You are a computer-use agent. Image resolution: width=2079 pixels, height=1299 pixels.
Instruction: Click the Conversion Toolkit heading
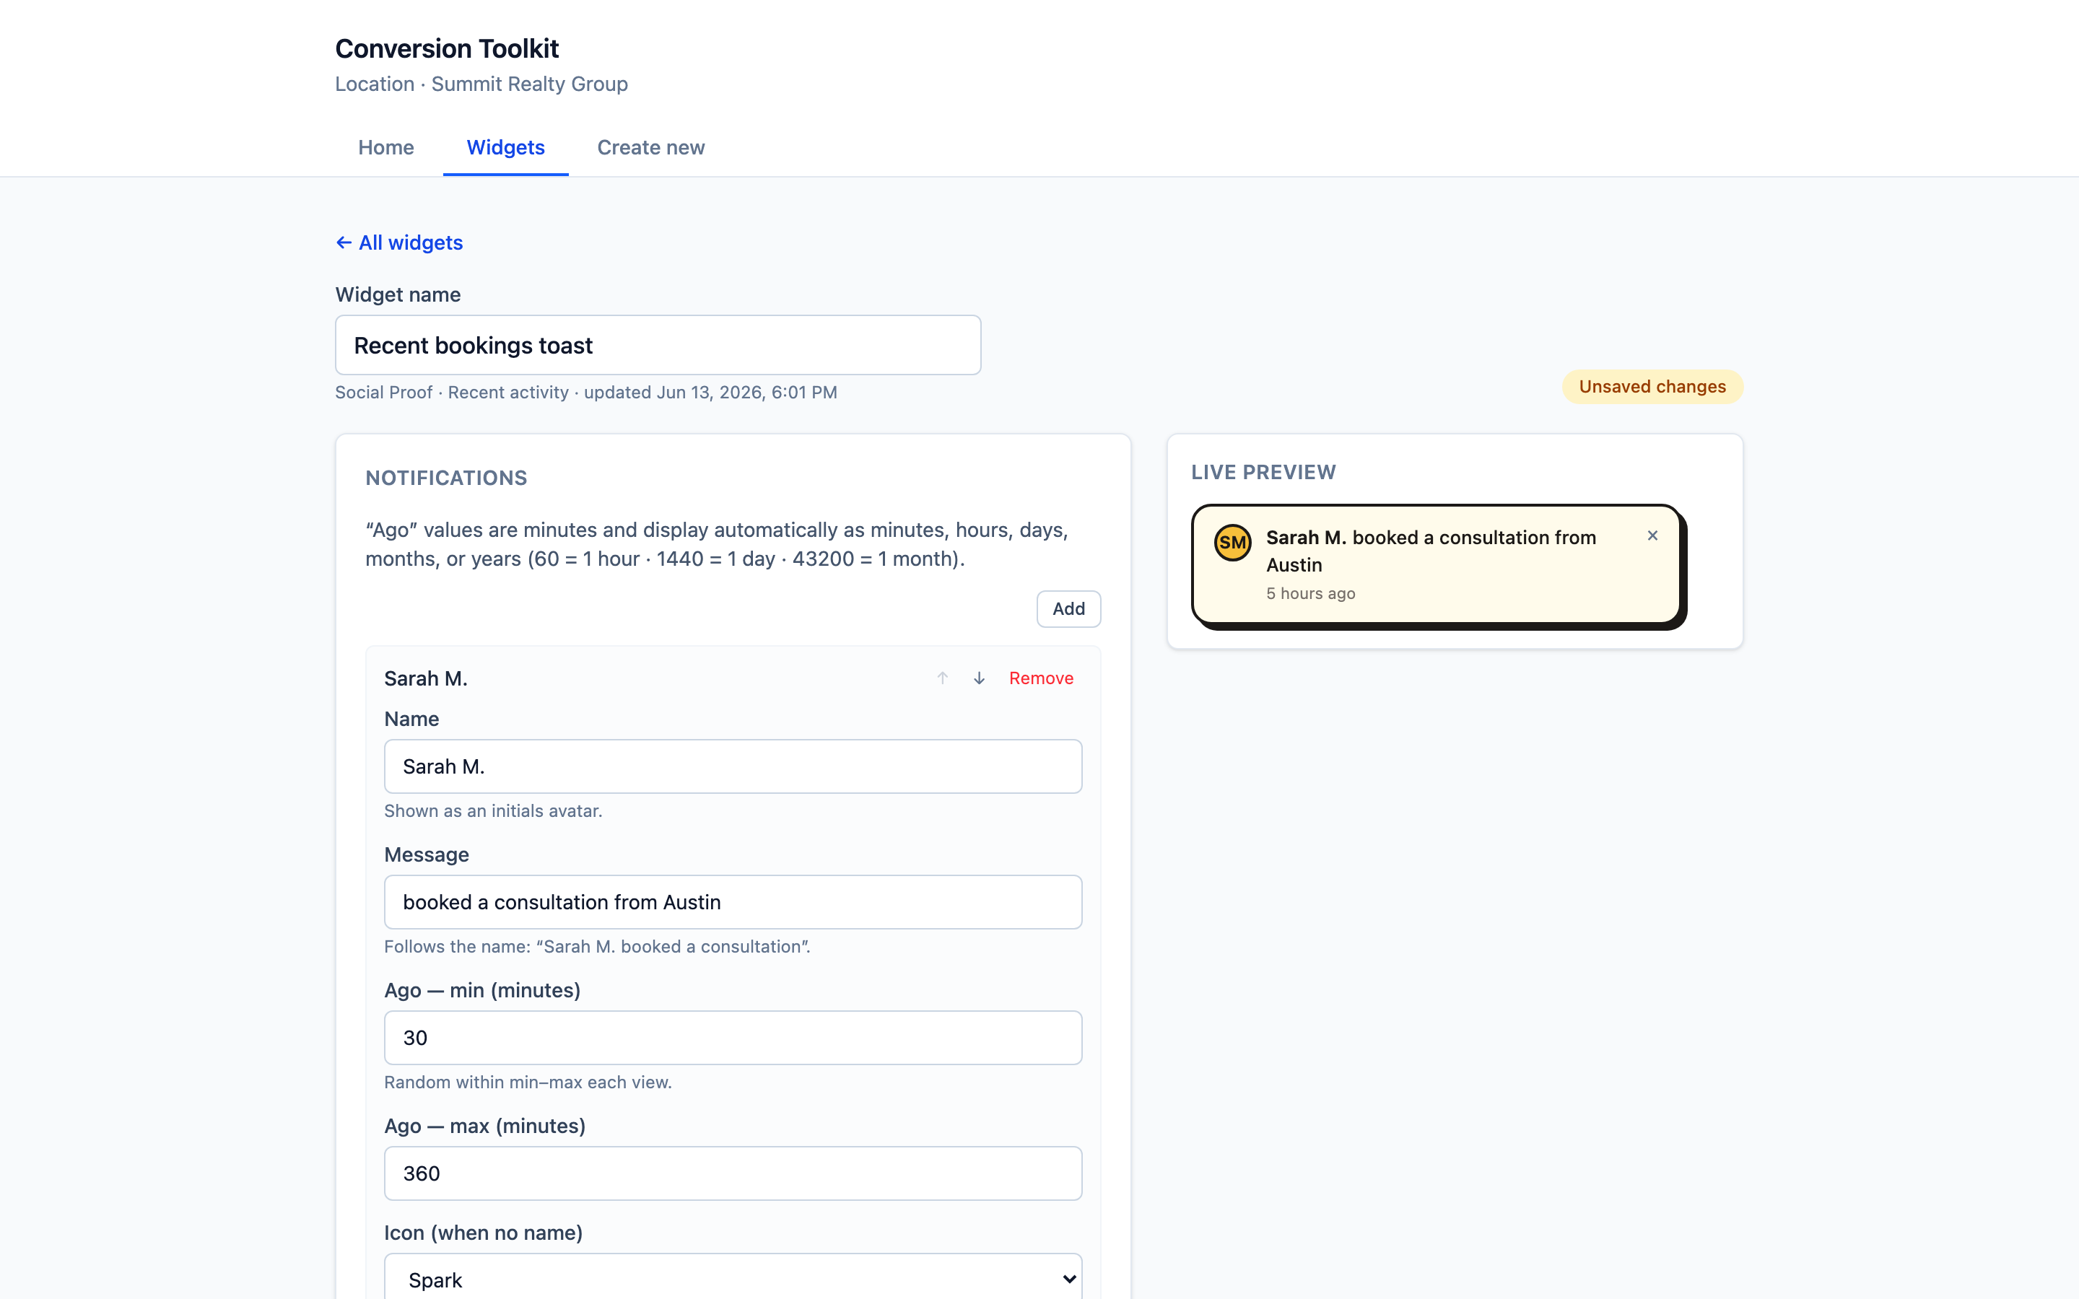[447, 48]
